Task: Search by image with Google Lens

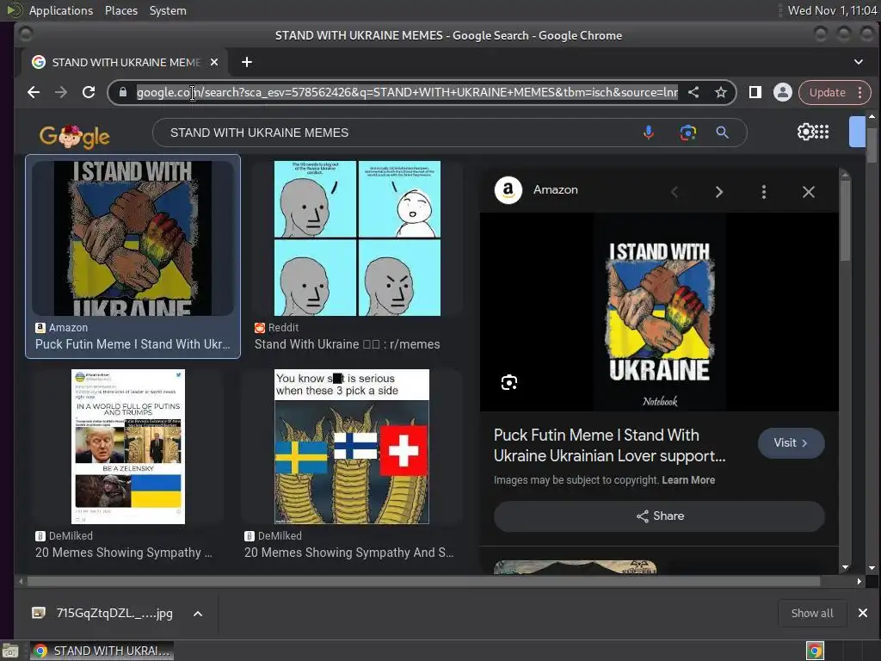Action: coord(687,133)
